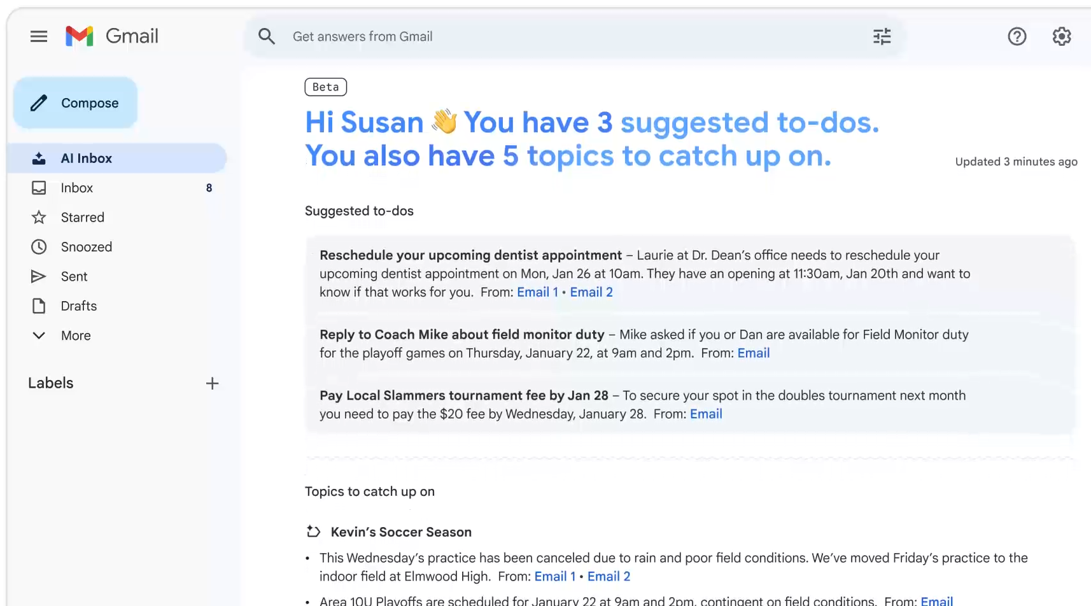Open the Sent folder

tap(74, 276)
